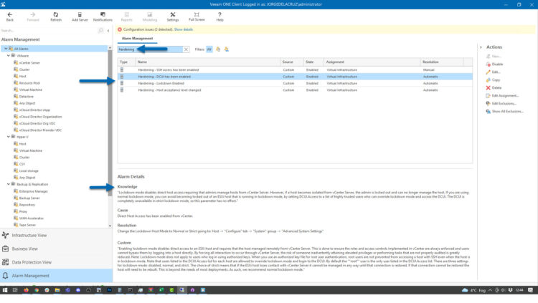Click Copy in the Actions panel
Screen dimensions: 538x303
tap(493, 80)
